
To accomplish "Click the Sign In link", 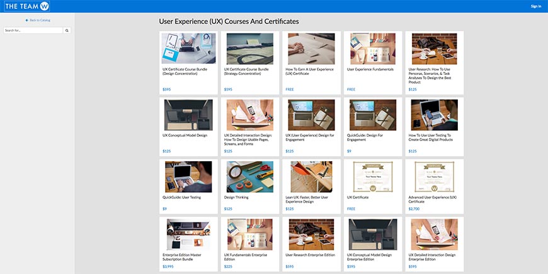I will (535, 6).
